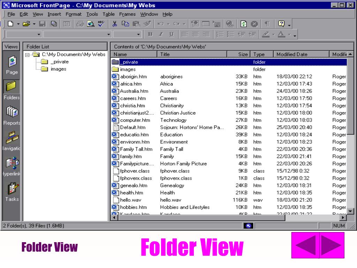Toggle Bold formatting button
Viewport: 357px width, 268px height.
click(150, 34)
